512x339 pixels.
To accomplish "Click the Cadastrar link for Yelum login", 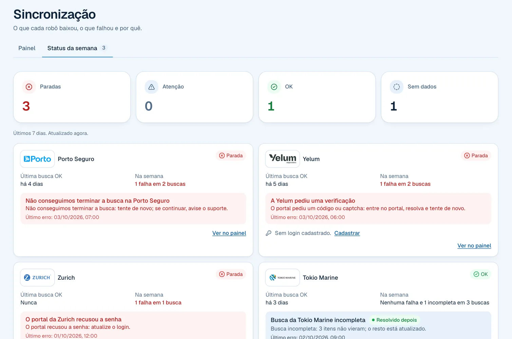I will click(x=347, y=233).
